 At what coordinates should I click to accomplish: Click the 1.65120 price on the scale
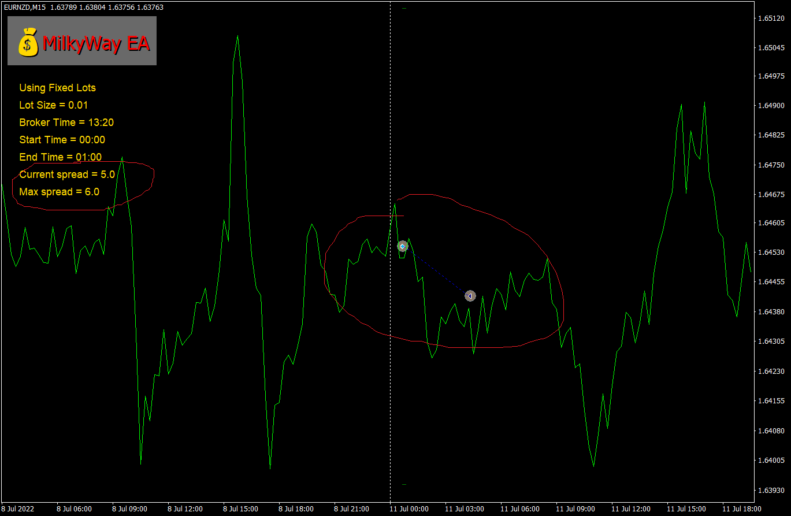pyautogui.click(x=773, y=18)
